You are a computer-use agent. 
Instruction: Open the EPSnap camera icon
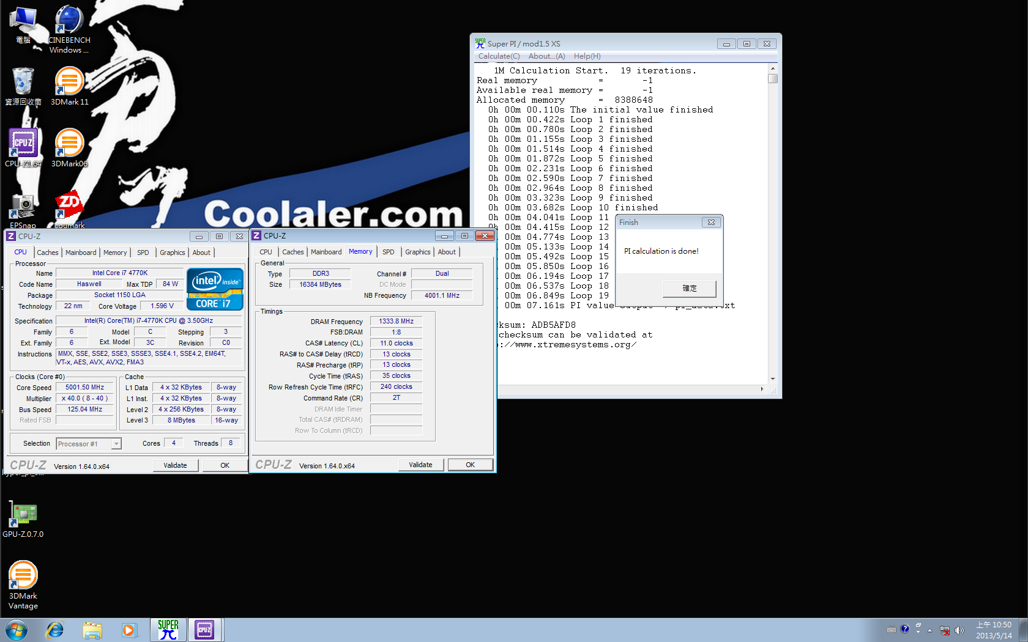click(x=23, y=211)
